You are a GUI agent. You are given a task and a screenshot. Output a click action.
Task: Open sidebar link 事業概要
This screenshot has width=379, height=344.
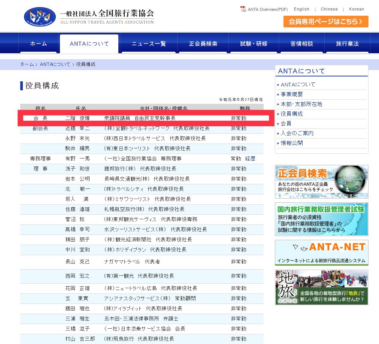pyautogui.click(x=292, y=94)
